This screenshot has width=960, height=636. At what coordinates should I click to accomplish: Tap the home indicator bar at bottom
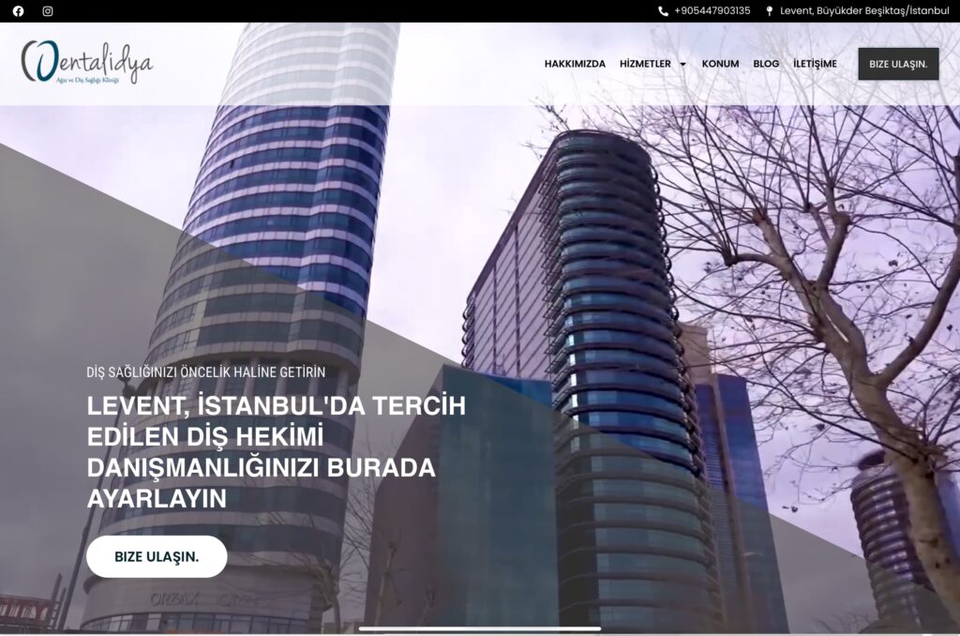(x=479, y=628)
